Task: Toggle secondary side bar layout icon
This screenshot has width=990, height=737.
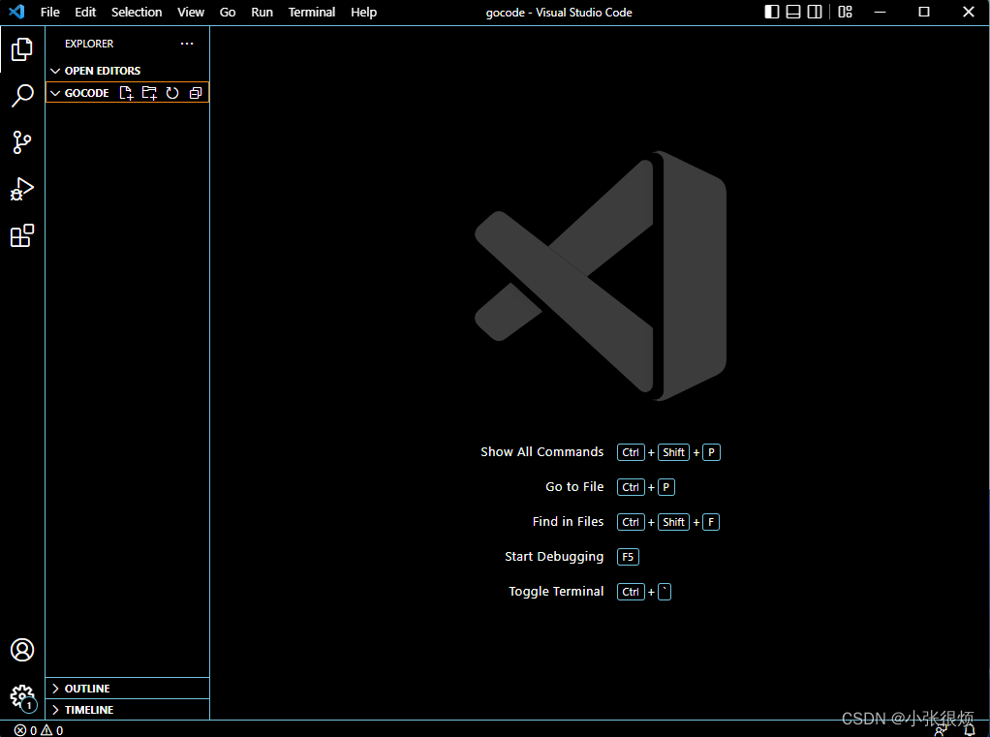Action: [x=815, y=12]
